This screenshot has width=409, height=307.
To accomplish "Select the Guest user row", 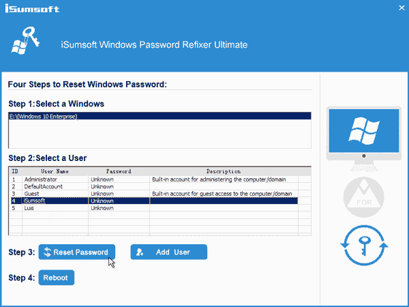I will (x=154, y=194).
